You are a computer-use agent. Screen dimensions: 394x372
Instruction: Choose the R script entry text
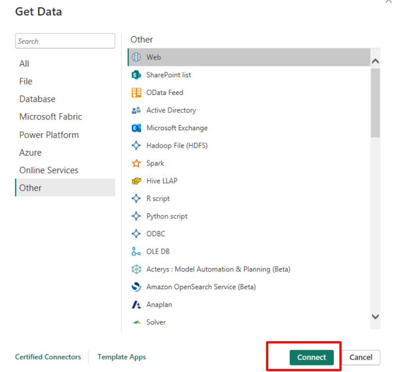click(x=158, y=199)
